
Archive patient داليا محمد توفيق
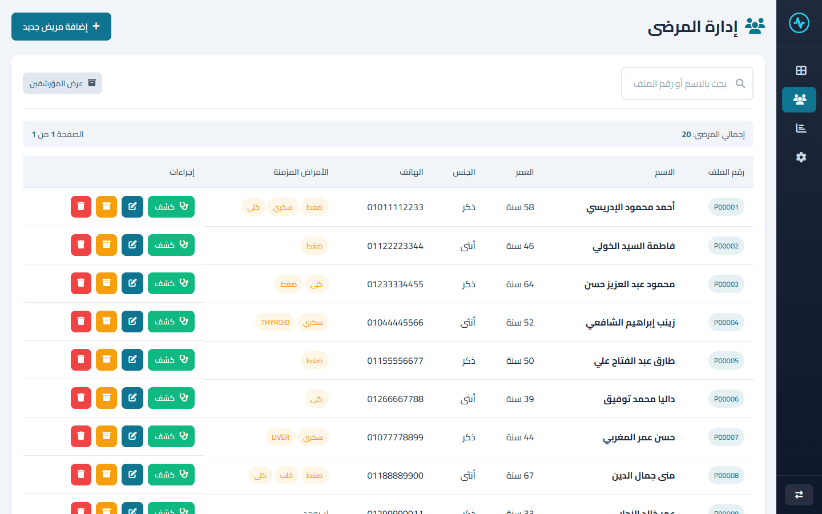106,398
